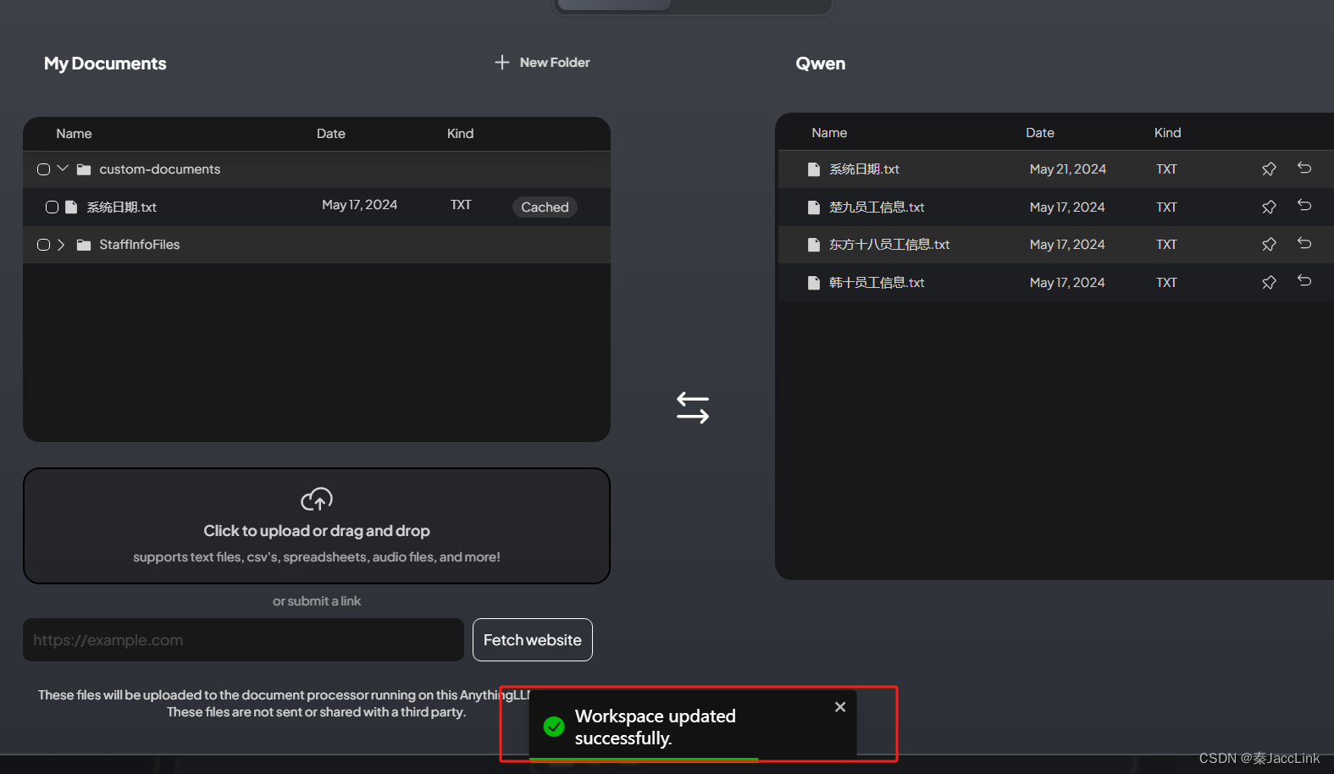
Task: Click the My Documents heading
Action: click(x=105, y=64)
